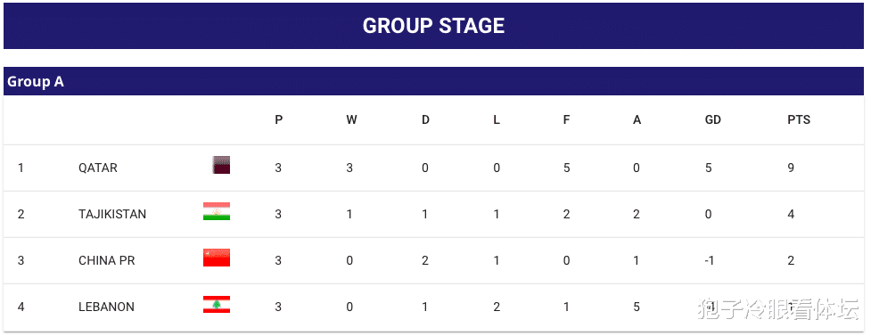Click the A column header

pos(637,119)
